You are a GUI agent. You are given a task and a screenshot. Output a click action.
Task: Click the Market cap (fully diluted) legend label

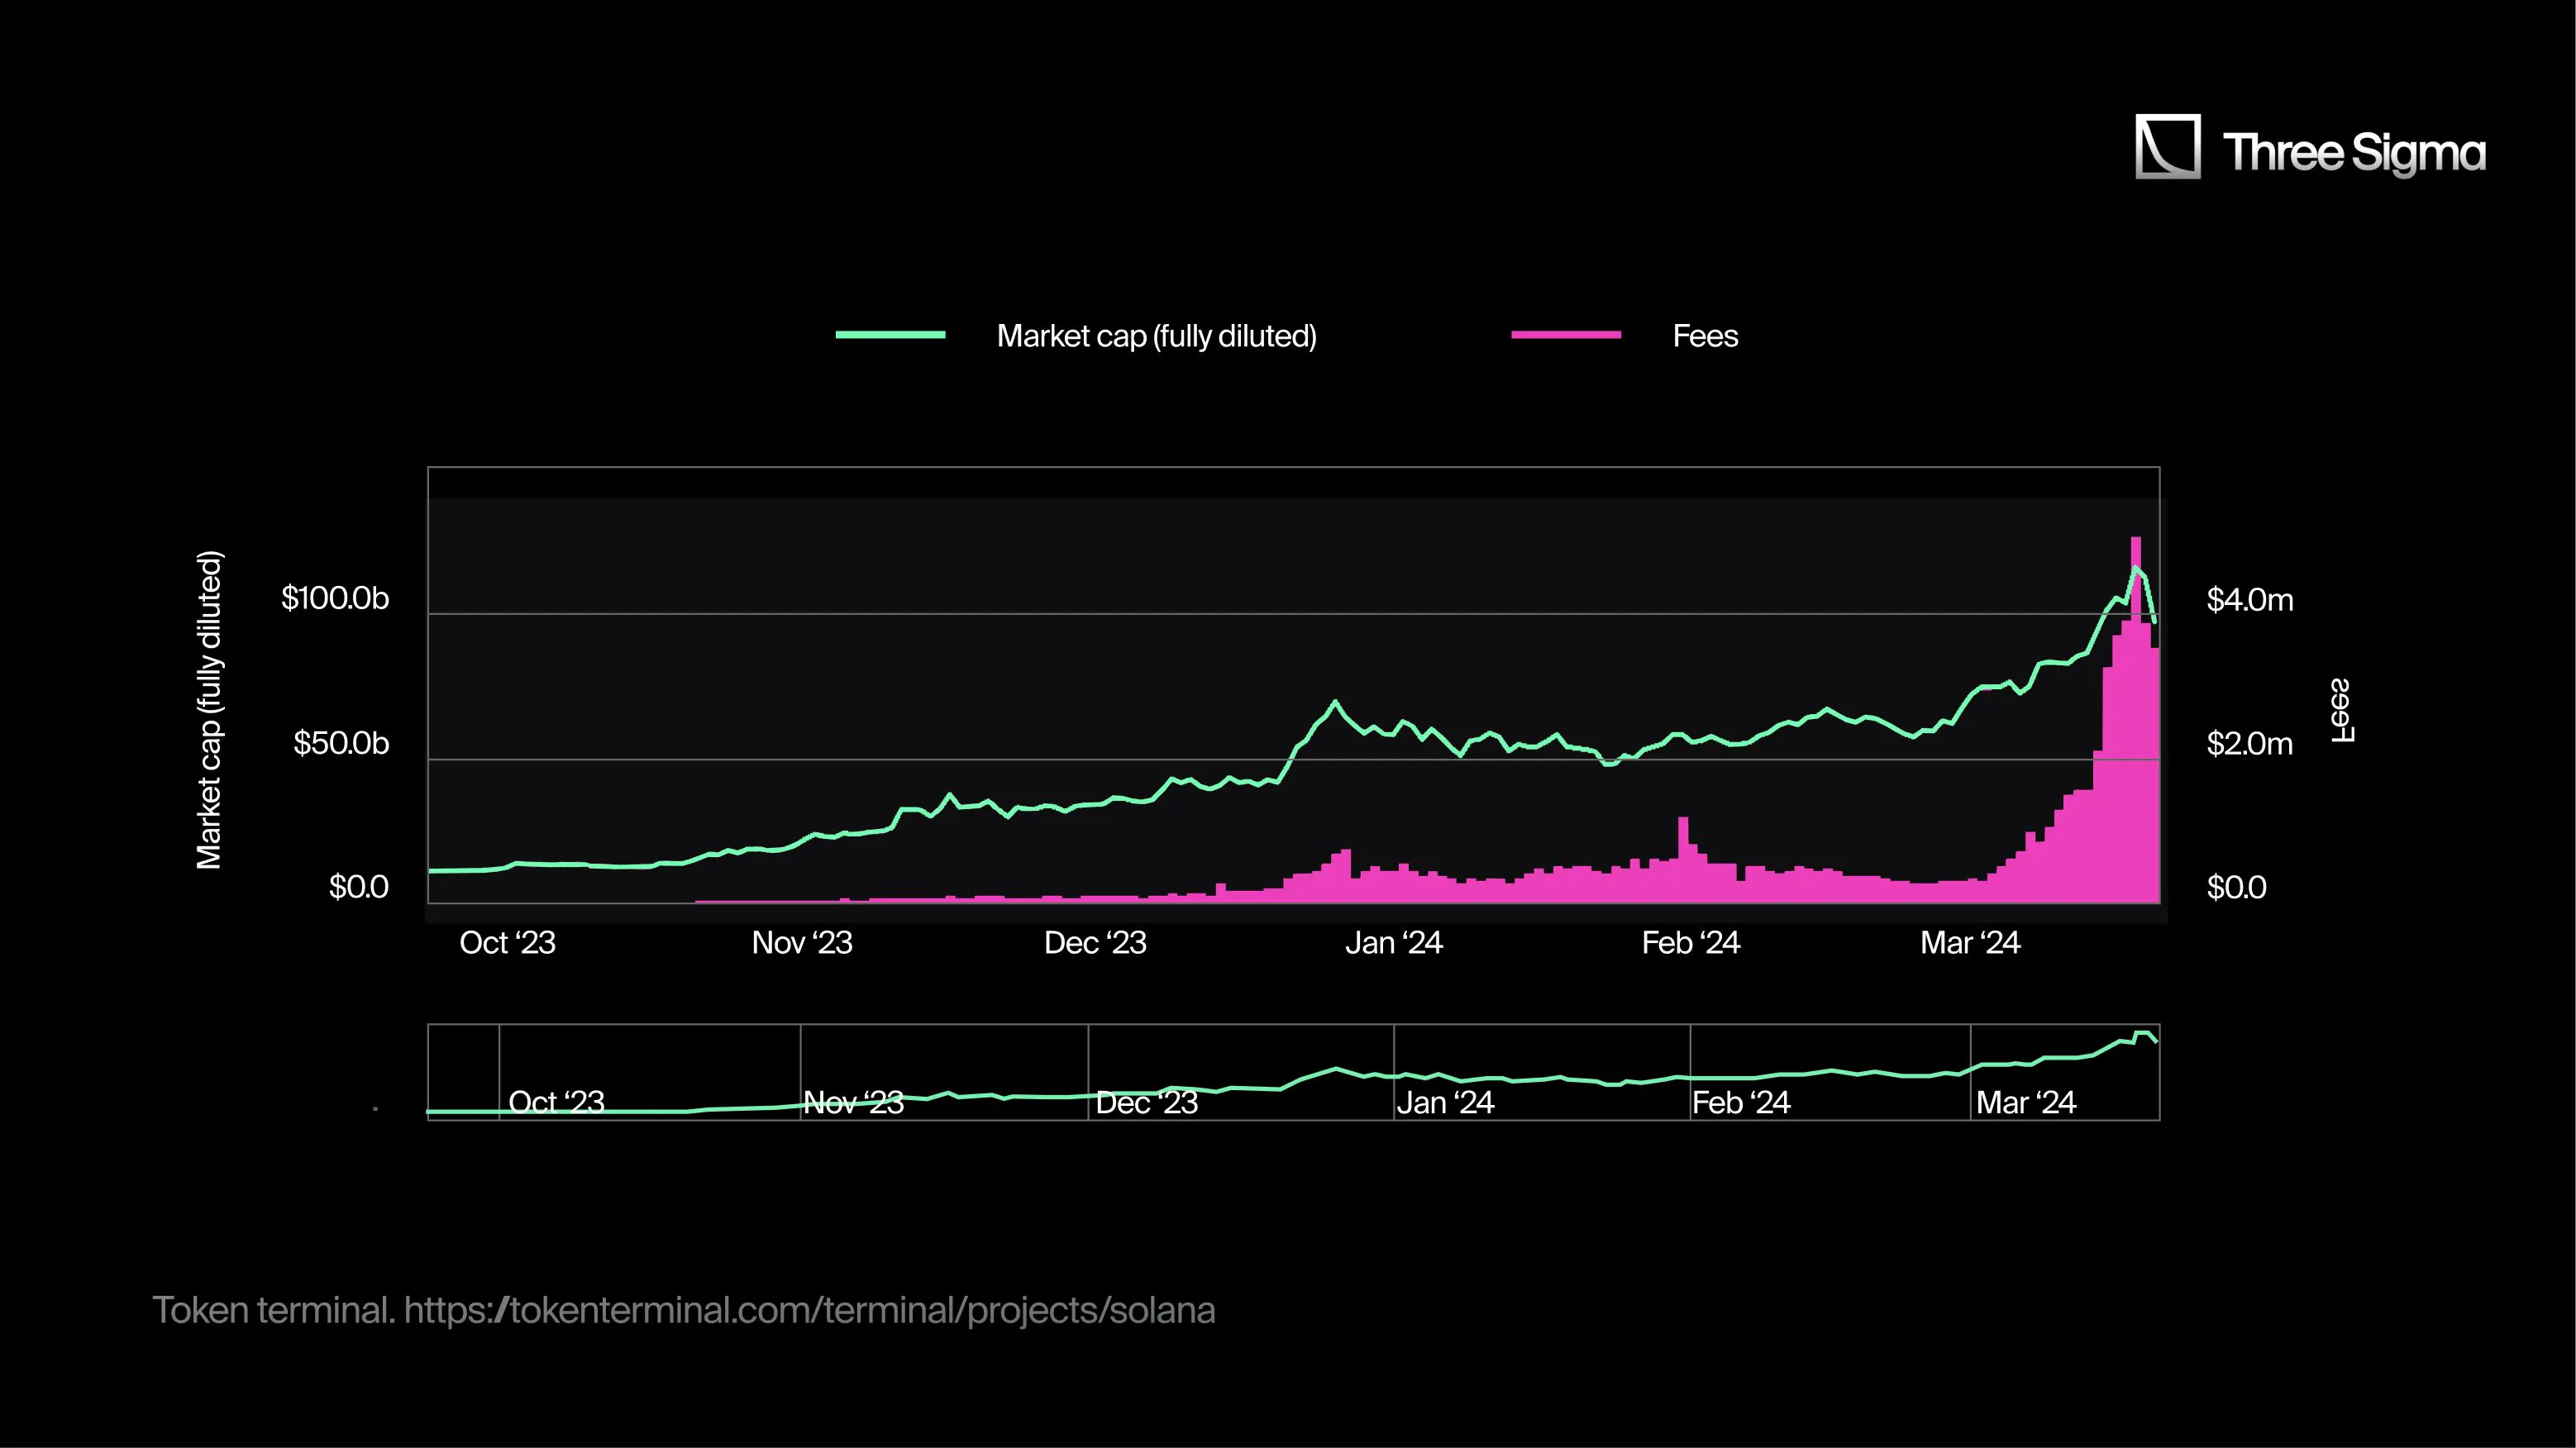click(x=1156, y=336)
